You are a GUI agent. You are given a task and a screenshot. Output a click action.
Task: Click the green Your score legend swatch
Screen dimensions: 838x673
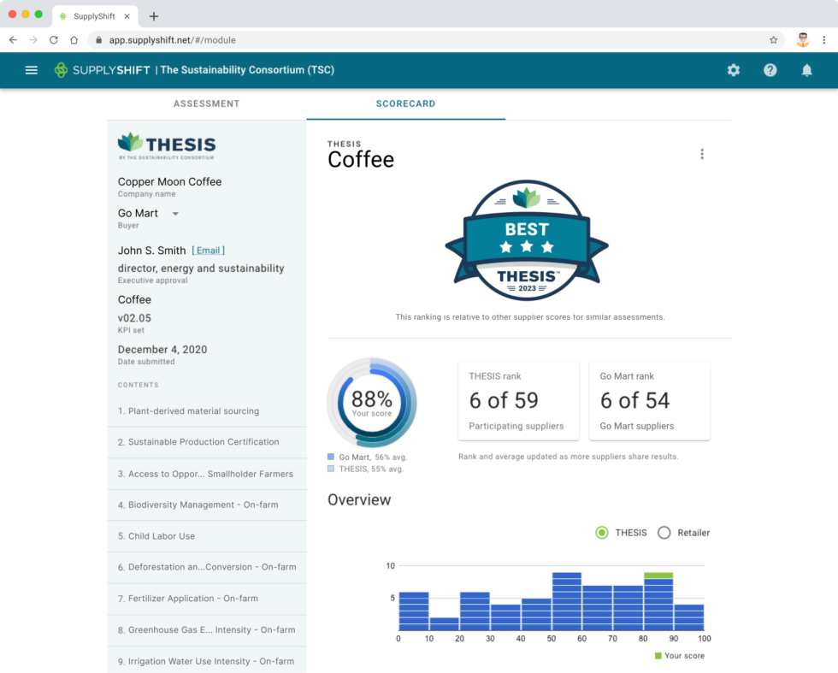658,655
